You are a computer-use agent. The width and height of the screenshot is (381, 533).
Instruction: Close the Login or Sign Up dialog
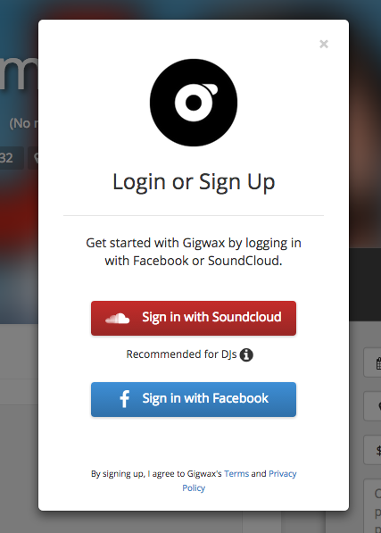click(324, 44)
